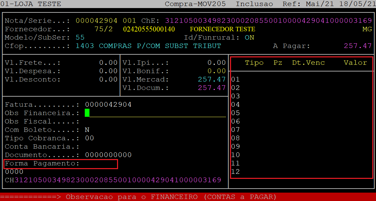Select the supplier CNPJ 02420555000140
Screen dimensions: 376x201
point(149,29)
